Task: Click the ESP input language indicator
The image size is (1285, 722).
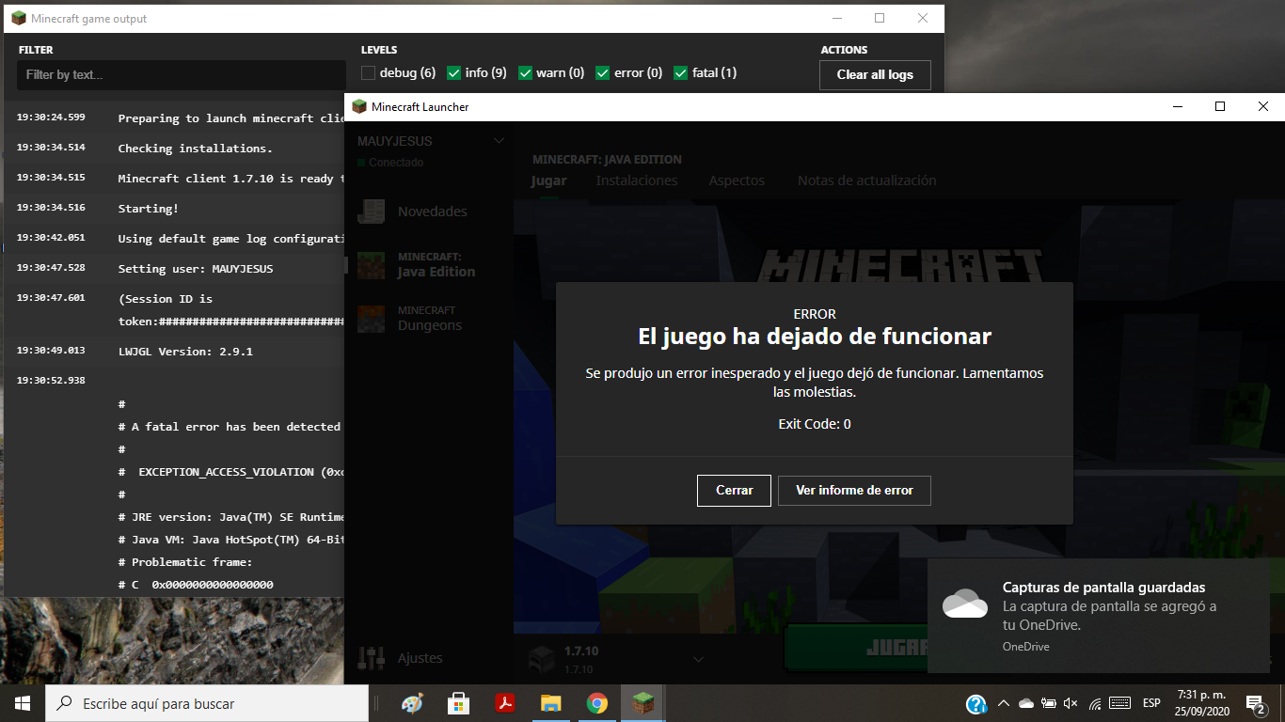Action: point(1151,703)
